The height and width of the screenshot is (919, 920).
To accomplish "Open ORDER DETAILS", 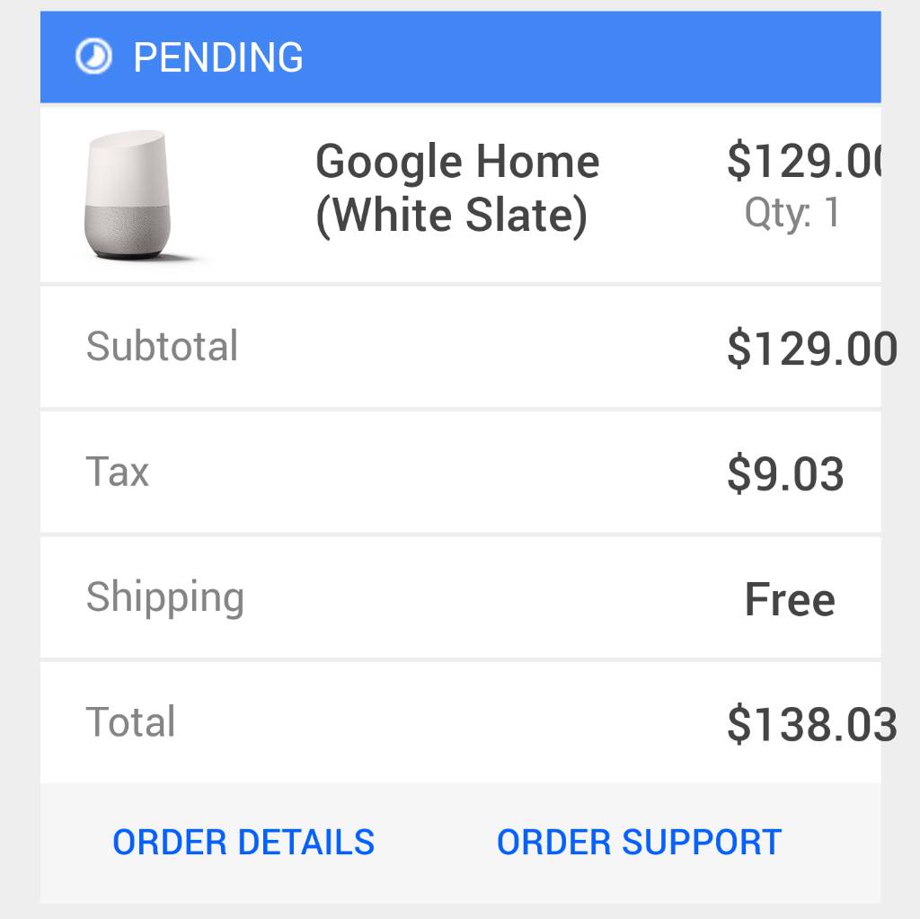I will click(x=243, y=842).
